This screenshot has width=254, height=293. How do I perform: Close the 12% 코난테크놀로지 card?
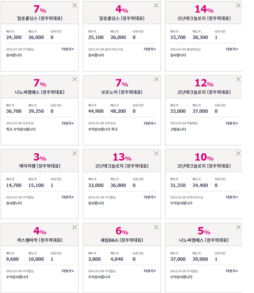(x=238, y=79)
